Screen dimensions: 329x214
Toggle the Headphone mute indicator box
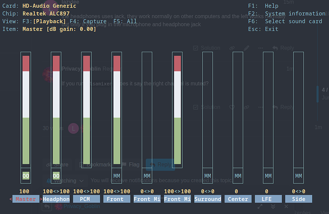pos(56,176)
